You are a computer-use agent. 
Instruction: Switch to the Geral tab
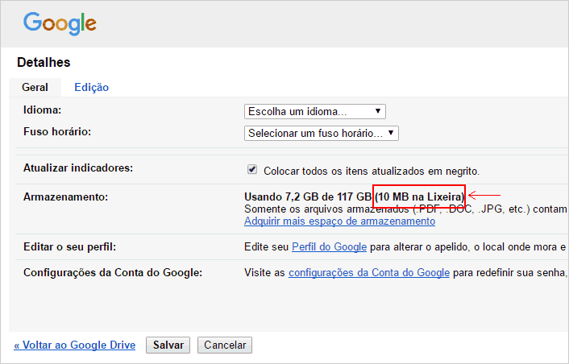(35, 87)
